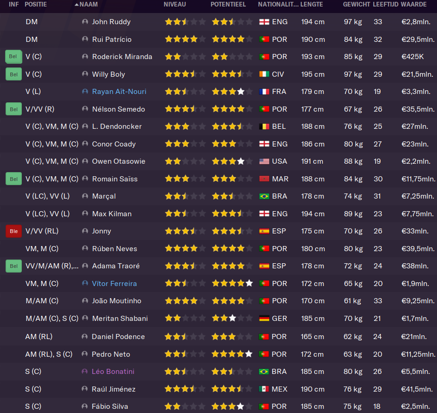This screenshot has height=413, width=437.
Task: Sort by the NAAM column header
Action: coord(89,5)
